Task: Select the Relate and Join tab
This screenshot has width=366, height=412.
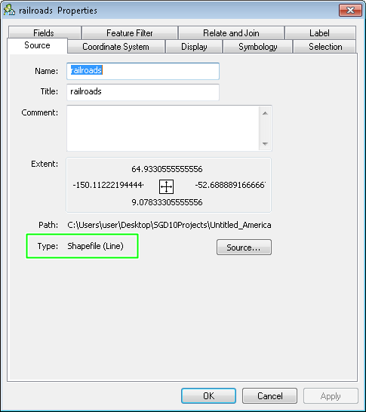Action: (x=231, y=33)
